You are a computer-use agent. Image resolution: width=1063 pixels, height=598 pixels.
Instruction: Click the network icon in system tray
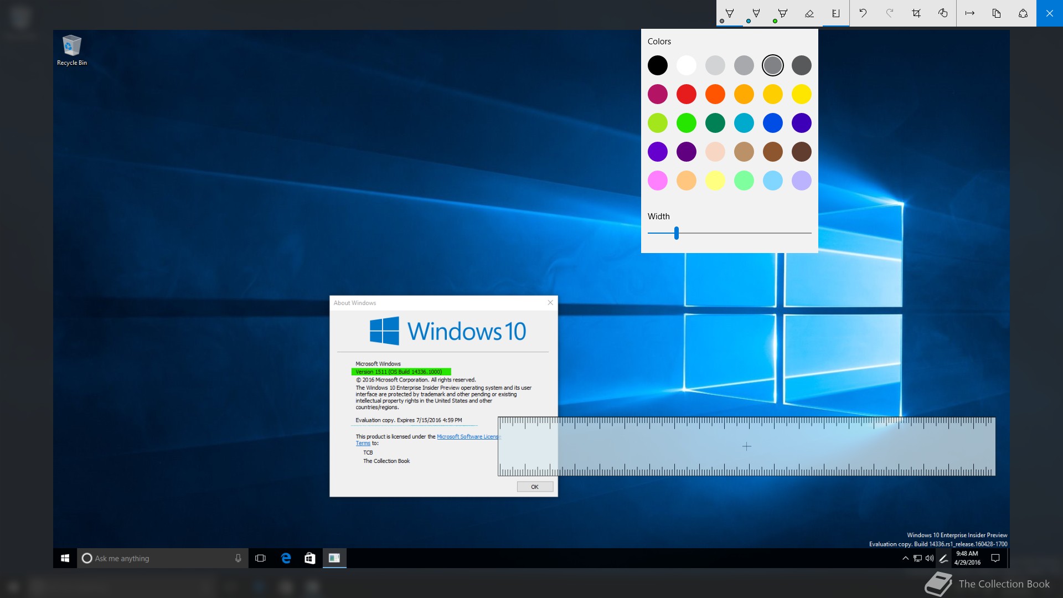[917, 558]
